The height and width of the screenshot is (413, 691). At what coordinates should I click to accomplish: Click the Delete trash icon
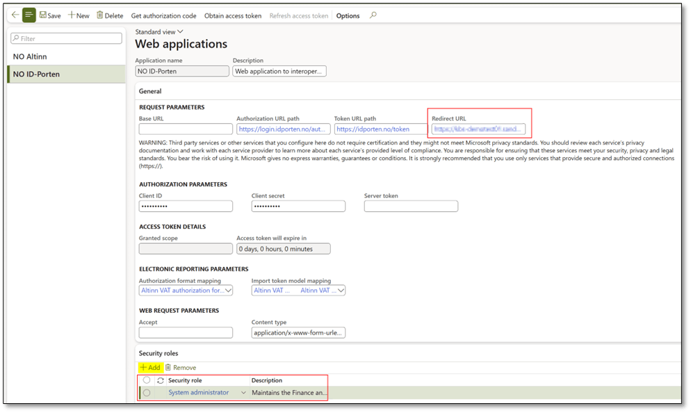pyautogui.click(x=100, y=15)
